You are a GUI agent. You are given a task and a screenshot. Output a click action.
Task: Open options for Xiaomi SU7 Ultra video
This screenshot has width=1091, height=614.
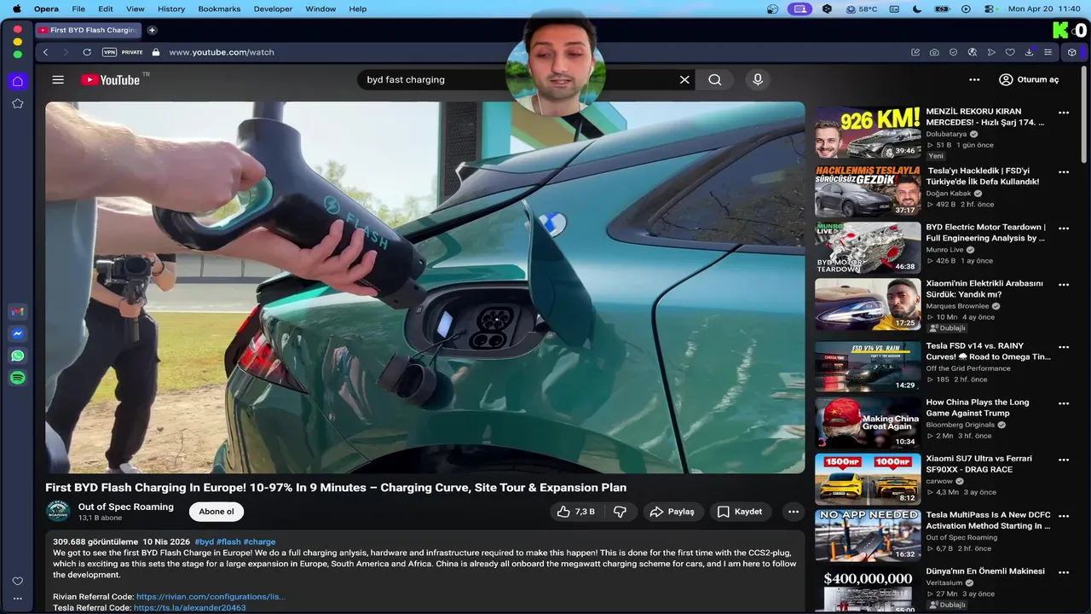(x=1063, y=460)
